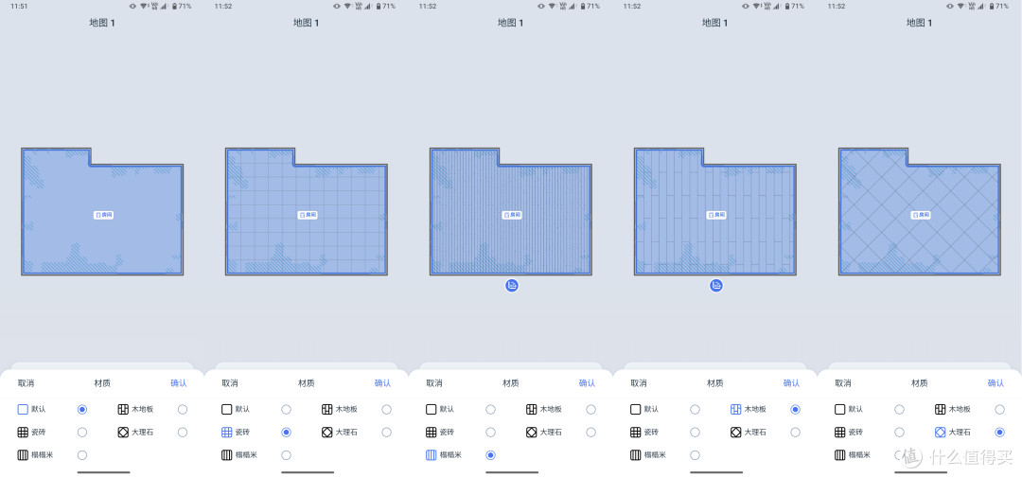Select the 大理石 radio in the grid-tile map screen
Screen dimensions: 1022x478
coord(386,433)
